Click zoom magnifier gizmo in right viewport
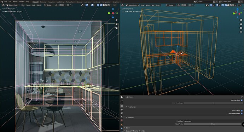The height and width of the screenshot is (132, 244). (x=241, y=20)
